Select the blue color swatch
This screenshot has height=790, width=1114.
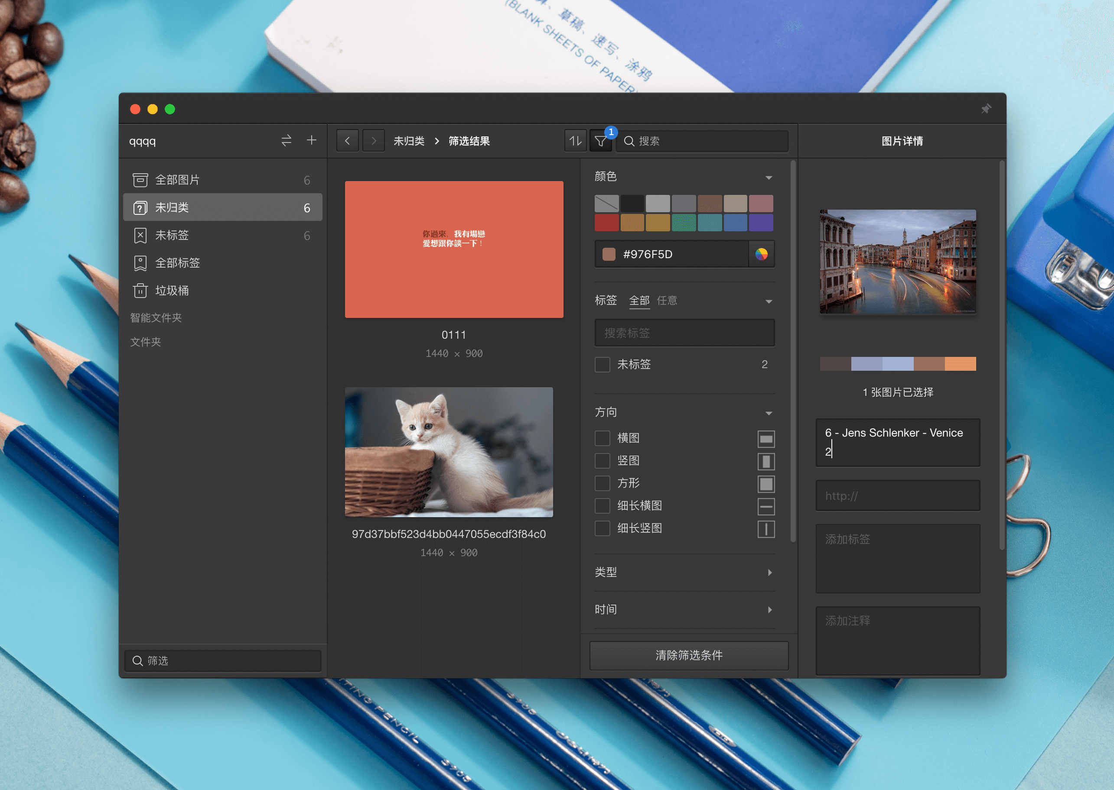point(735,223)
